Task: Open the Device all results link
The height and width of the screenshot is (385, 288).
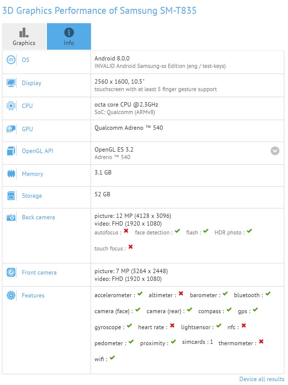Action: [262, 379]
